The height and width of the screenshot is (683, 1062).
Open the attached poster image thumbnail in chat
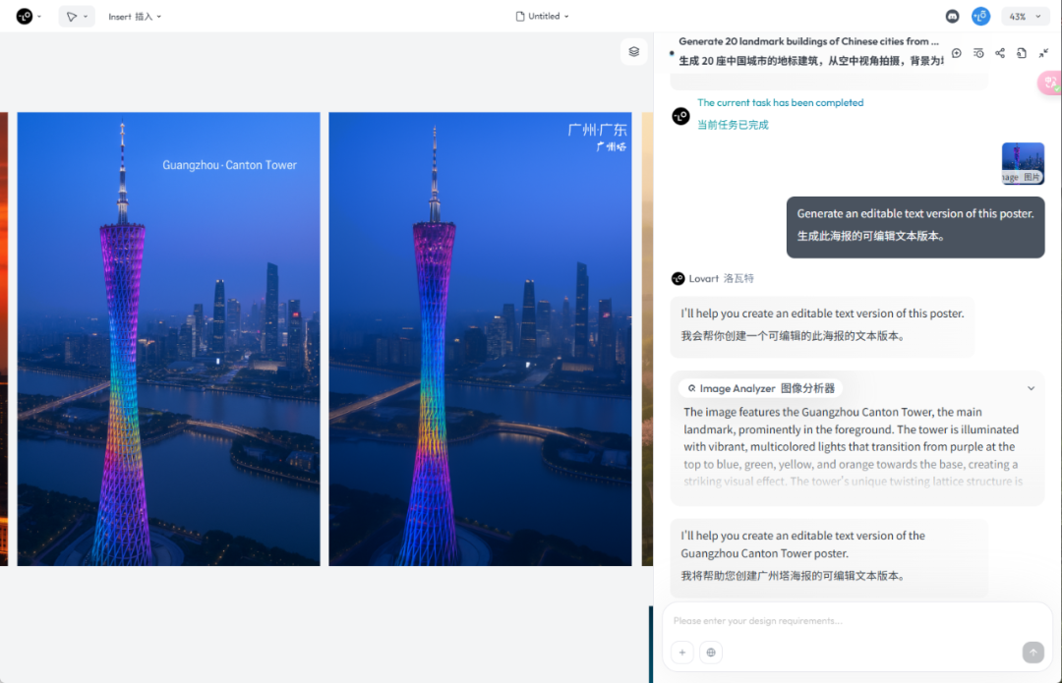click(1023, 163)
